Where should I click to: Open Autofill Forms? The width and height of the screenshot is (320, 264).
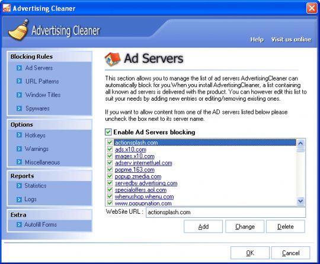(40, 225)
